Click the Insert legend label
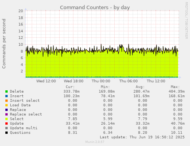Viewport: 190px width, 146px height. pos(17,96)
